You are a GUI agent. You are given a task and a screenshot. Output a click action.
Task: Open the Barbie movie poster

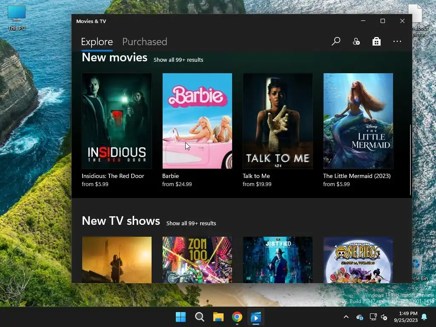(x=197, y=121)
